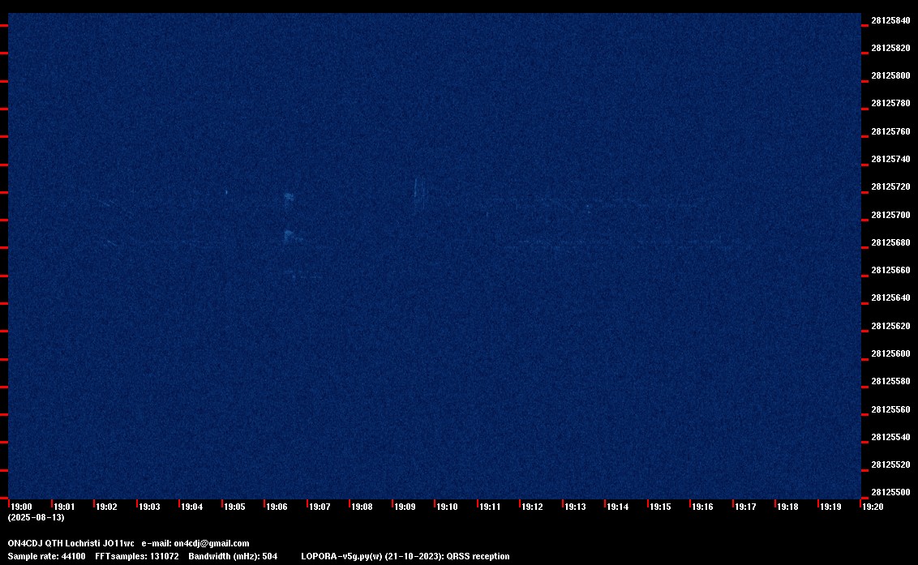The image size is (918, 565).
Task: Click the 19:18 time axis label
Action: pos(787,507)
